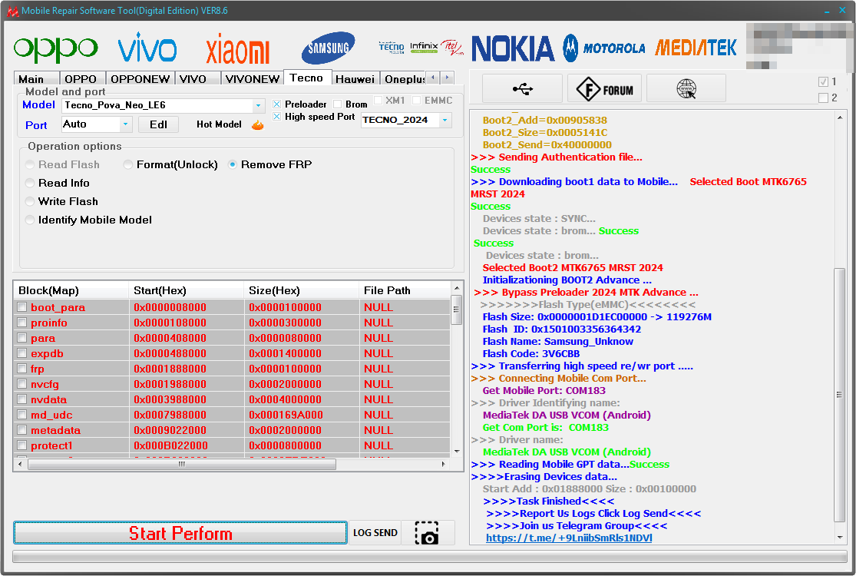Select the 'metadata' partition row
Screen dimensions: 856x576
233,430
